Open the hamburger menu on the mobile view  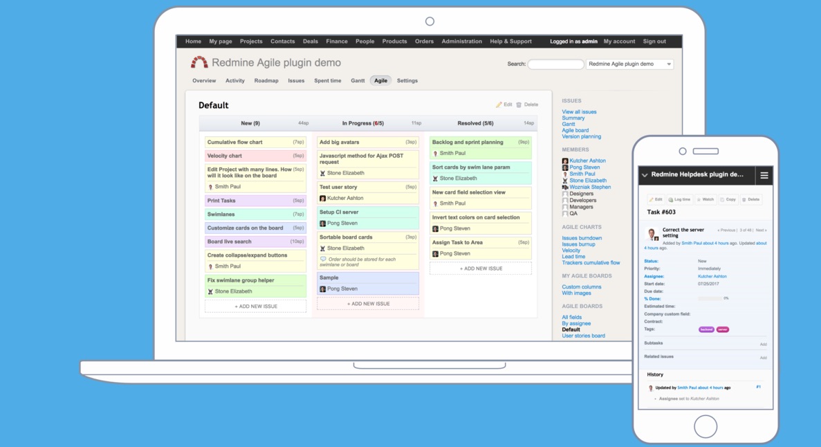point(764,175)
